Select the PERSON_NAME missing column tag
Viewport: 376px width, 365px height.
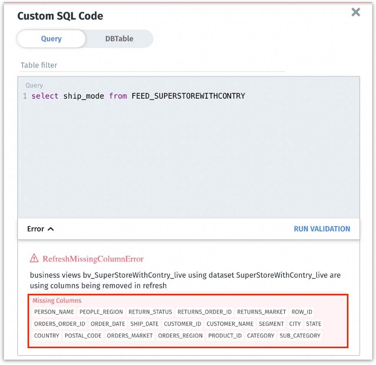pyautogui.click(x=54, y=312)
